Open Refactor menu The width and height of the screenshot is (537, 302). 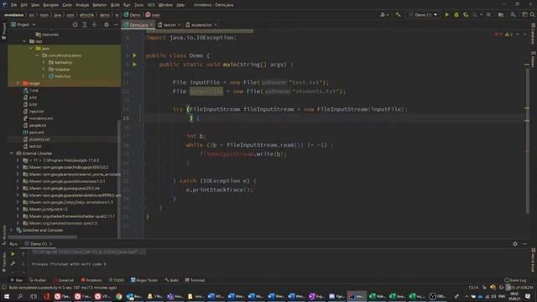[100, 5]
